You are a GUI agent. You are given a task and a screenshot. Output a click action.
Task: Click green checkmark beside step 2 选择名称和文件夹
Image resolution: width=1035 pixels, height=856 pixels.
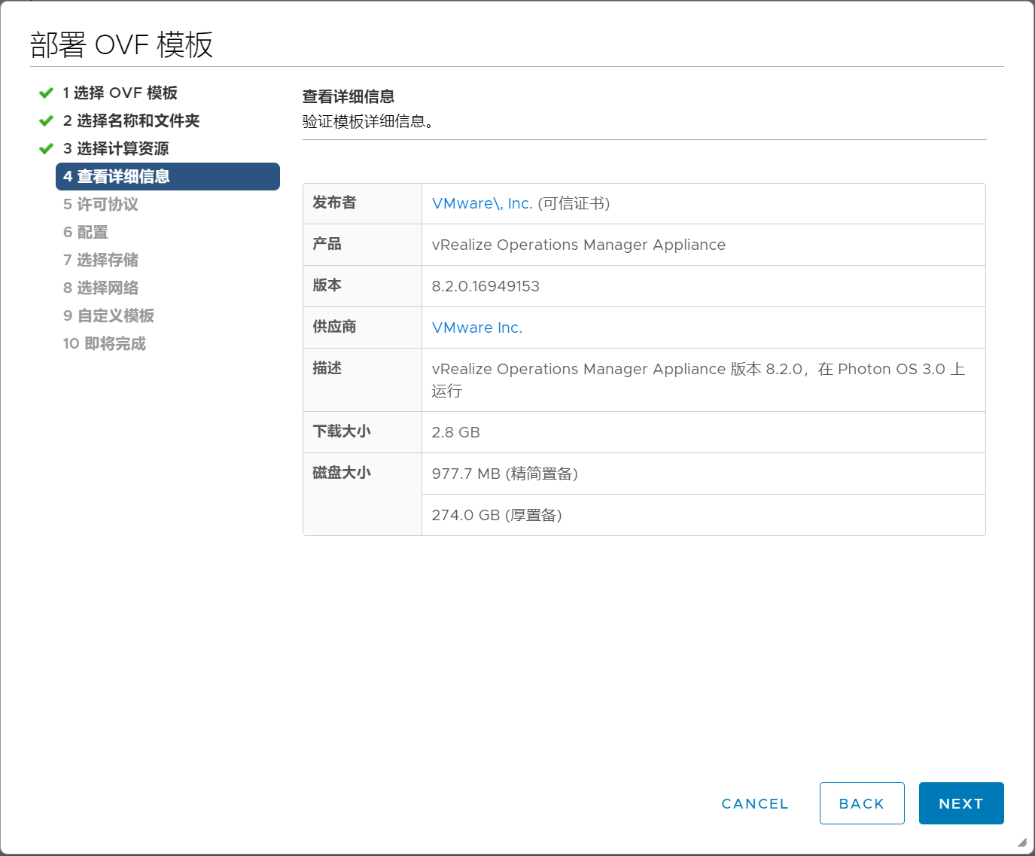tap(46, 120)
